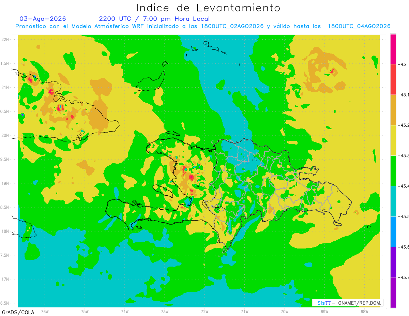Click the 'GrADS/COLA' label
This screenshot has height=316, width=409.
[x=18, y=312]
